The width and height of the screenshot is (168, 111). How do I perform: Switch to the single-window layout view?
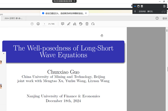(138, 6)
